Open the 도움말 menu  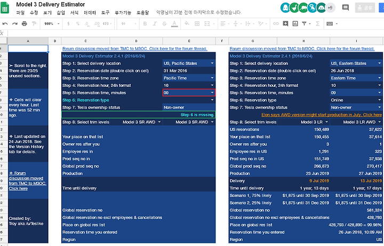point(142,12)
